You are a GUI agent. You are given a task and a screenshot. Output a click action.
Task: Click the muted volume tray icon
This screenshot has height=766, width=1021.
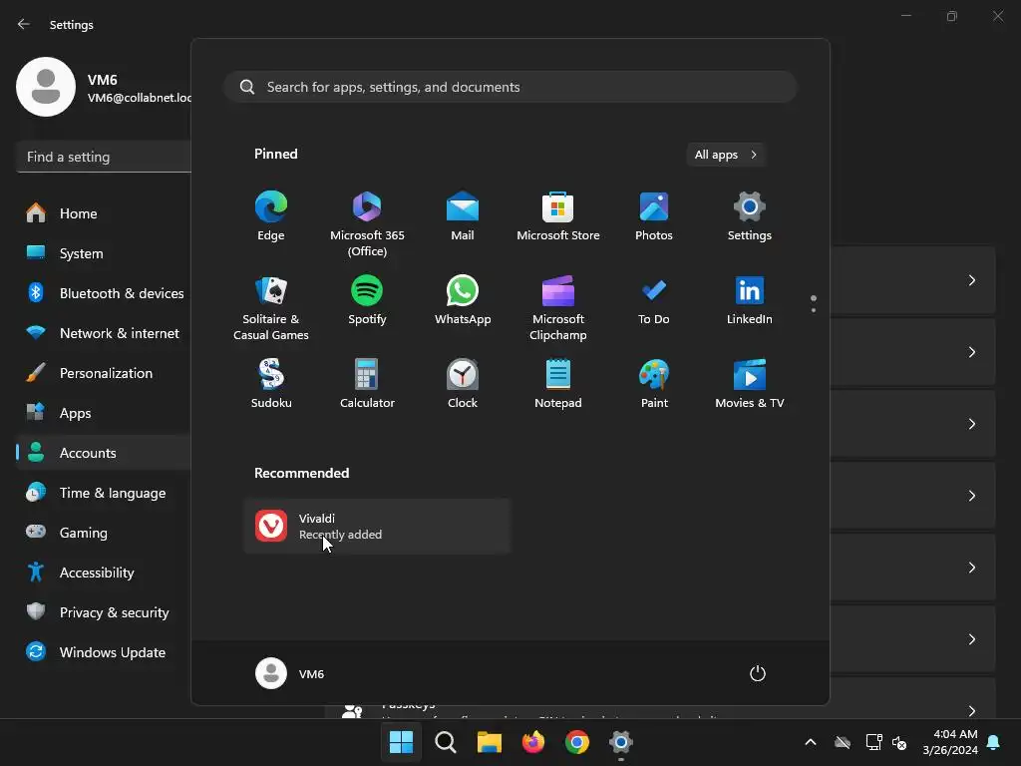coord(899,742)
